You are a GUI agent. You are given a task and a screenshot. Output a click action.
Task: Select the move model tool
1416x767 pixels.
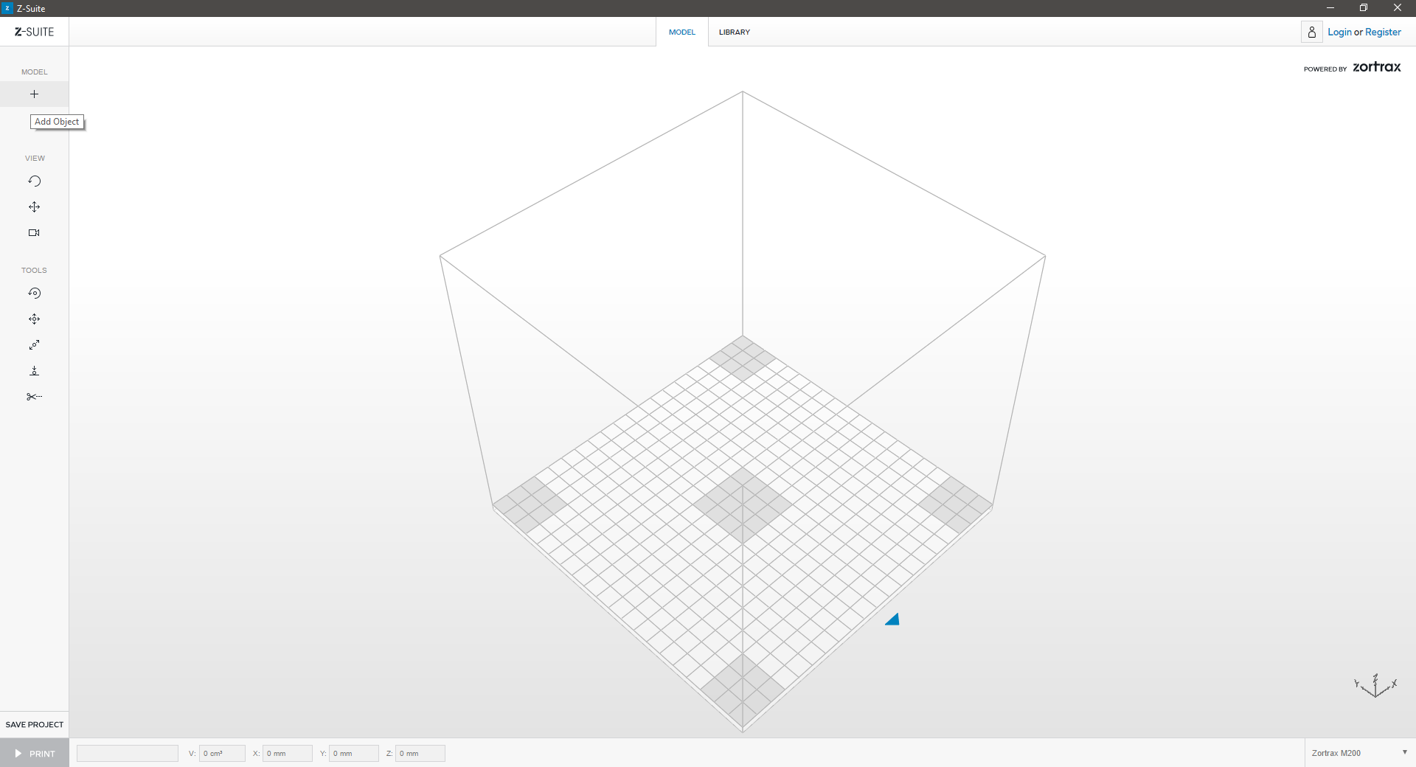pos(34,319)
